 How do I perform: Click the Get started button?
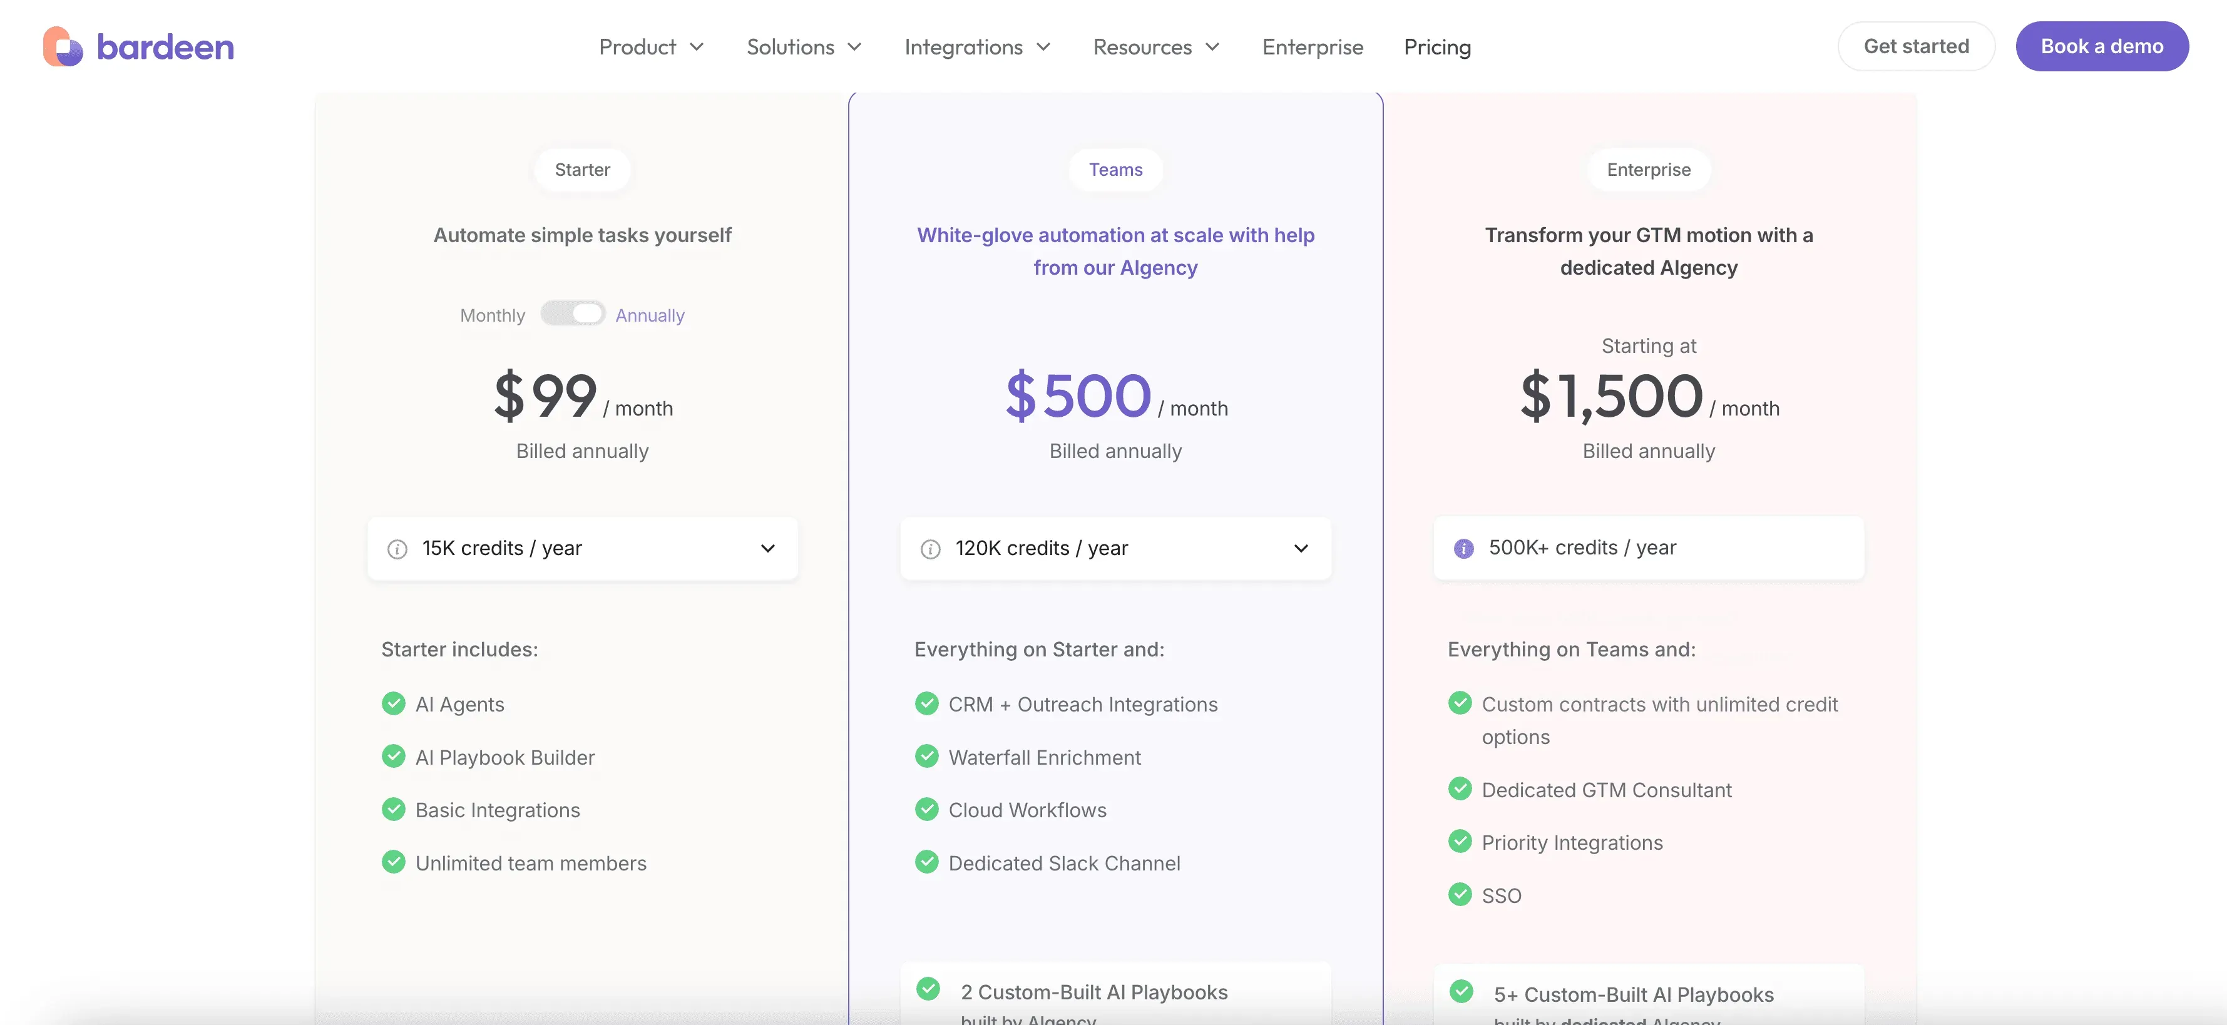click(x=1916, y=47)
